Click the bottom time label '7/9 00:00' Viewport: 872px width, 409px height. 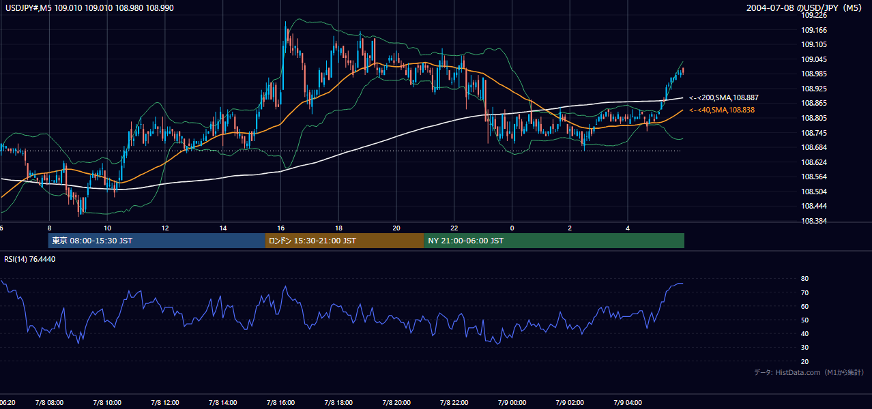tap(512, 403)
